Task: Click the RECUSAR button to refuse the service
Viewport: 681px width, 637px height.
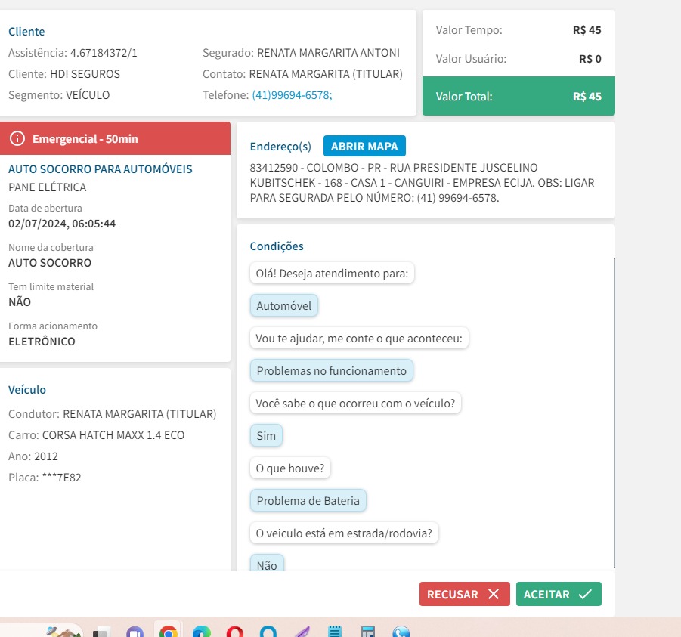Action: click(464, 594)
